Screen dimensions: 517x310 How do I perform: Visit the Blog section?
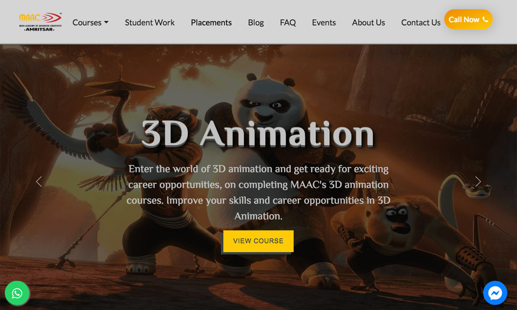coord(256,23)
